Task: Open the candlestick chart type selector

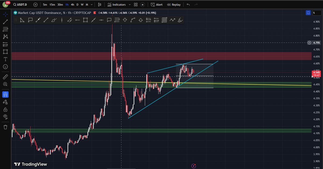Action: pos(100,5)
